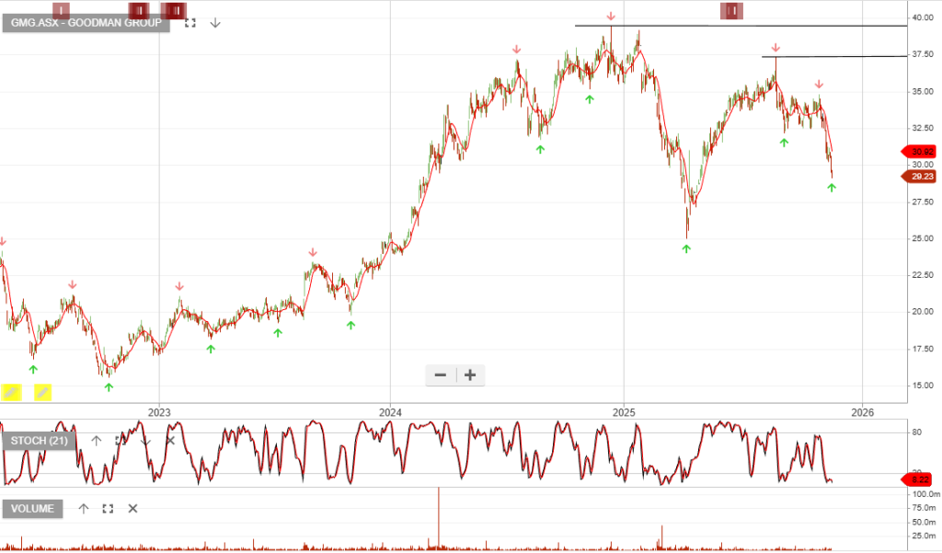Click the GMG.ASX - GOODMAN GROUP label
942x553 pixels.
(86, 22)
